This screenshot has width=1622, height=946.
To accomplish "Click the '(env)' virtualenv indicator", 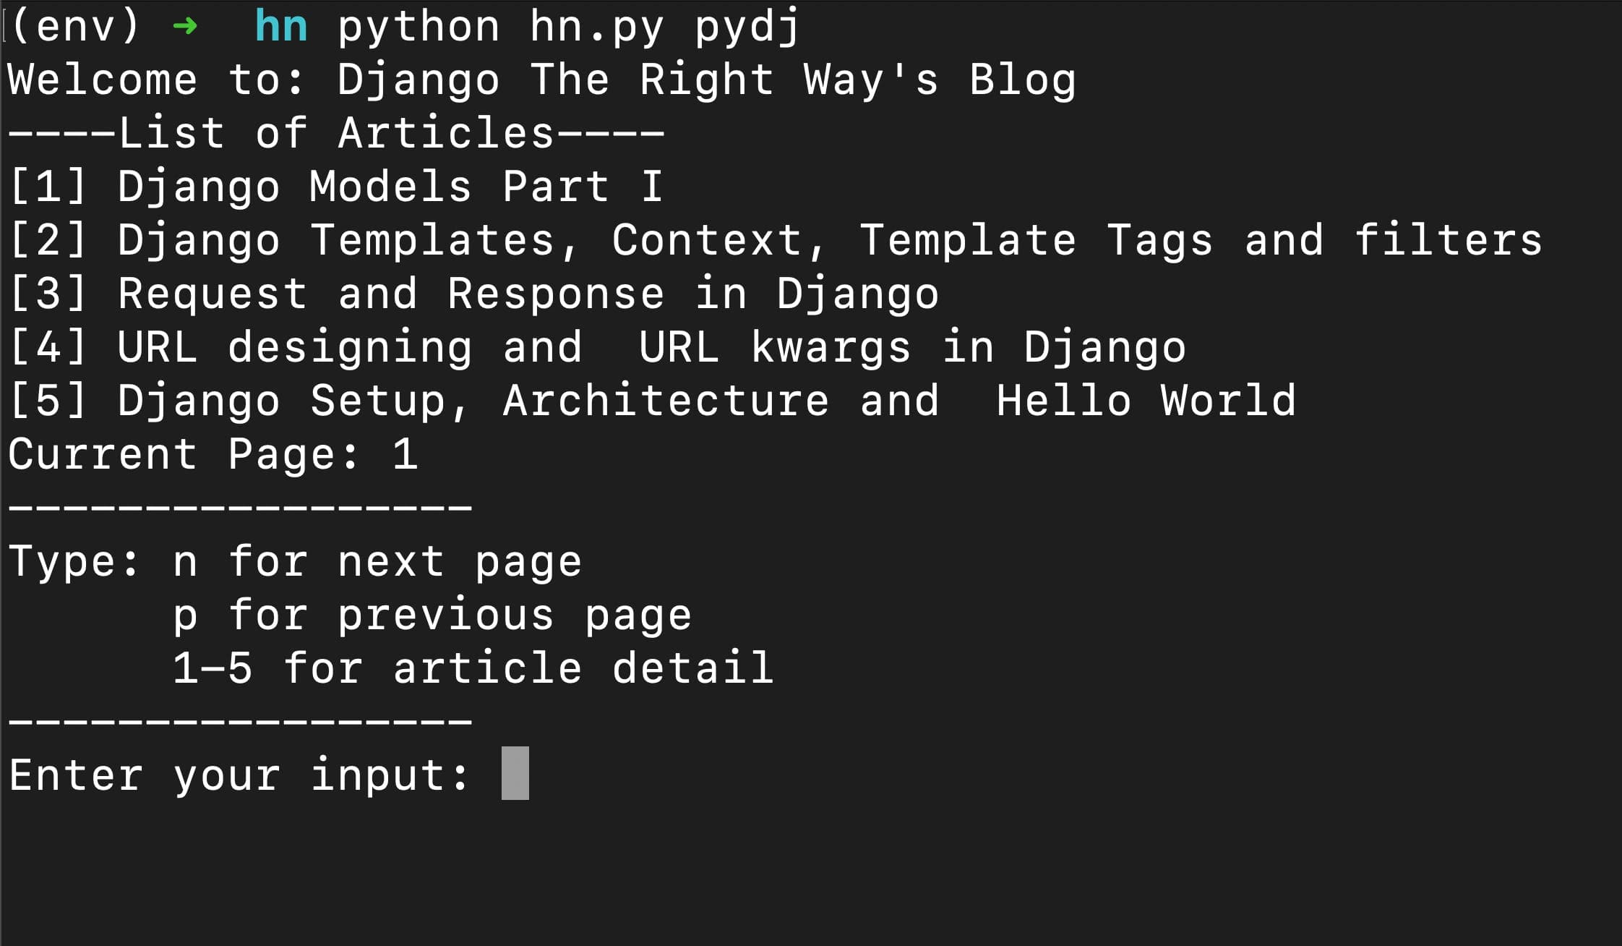I will click(x=75, y=27).
